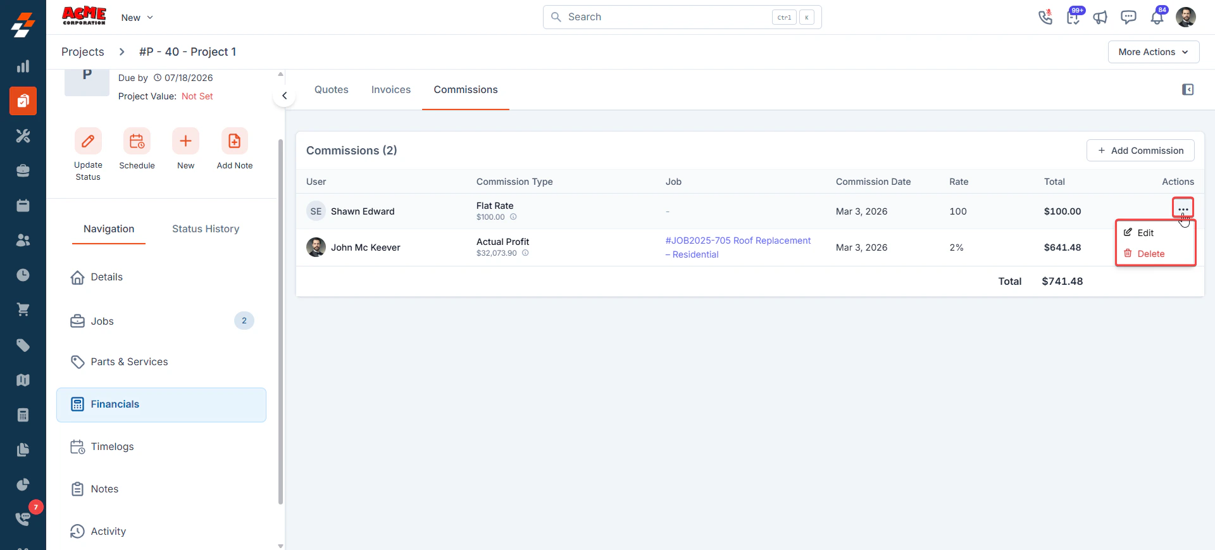Open the contacts people icon in sidebar
This screenshot has height=550, width=1215.
[x=23, y=241]
